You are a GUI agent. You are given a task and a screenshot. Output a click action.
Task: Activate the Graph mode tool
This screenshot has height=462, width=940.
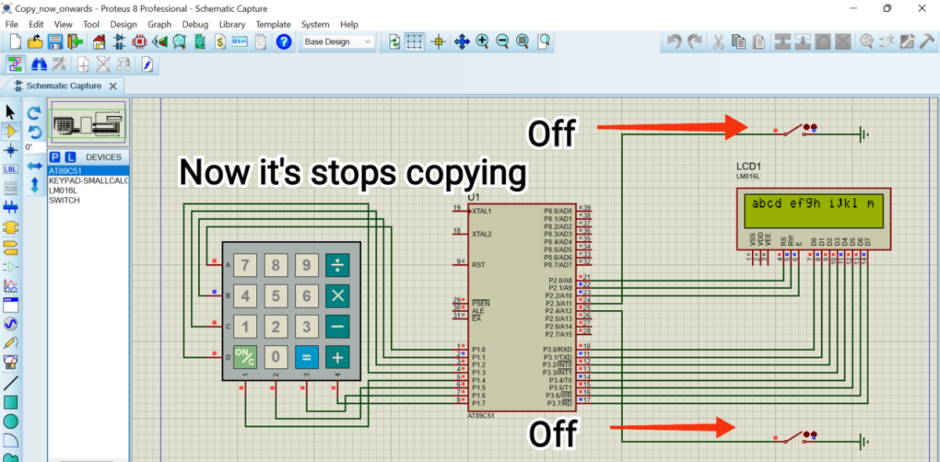coord(11,286)
